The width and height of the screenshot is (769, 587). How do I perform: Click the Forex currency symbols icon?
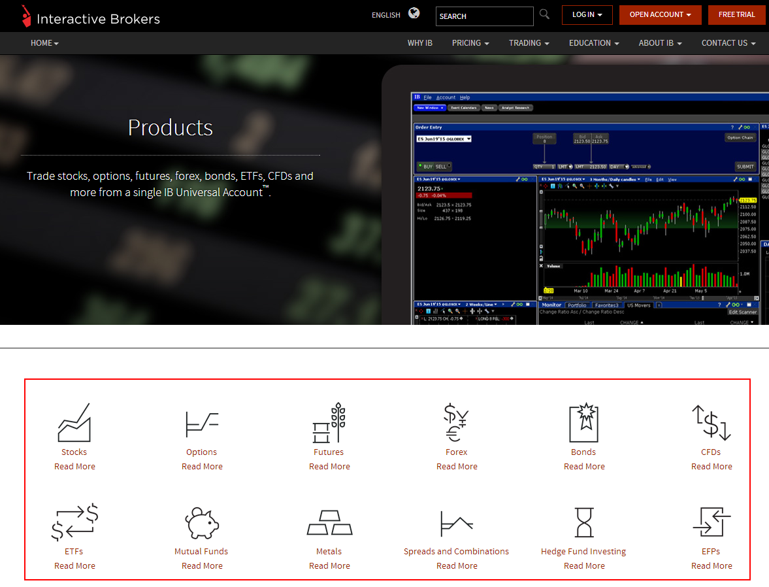tap(456, 422)
